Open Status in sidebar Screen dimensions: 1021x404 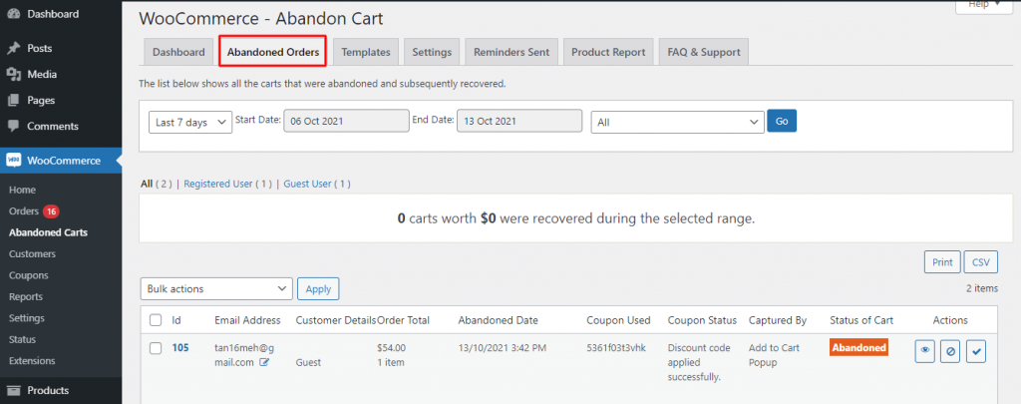[22, 339]
